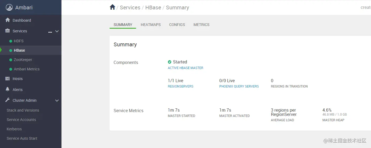Open the Dashboard home icon in sidebar
The image size is (371, 148).
7,20
